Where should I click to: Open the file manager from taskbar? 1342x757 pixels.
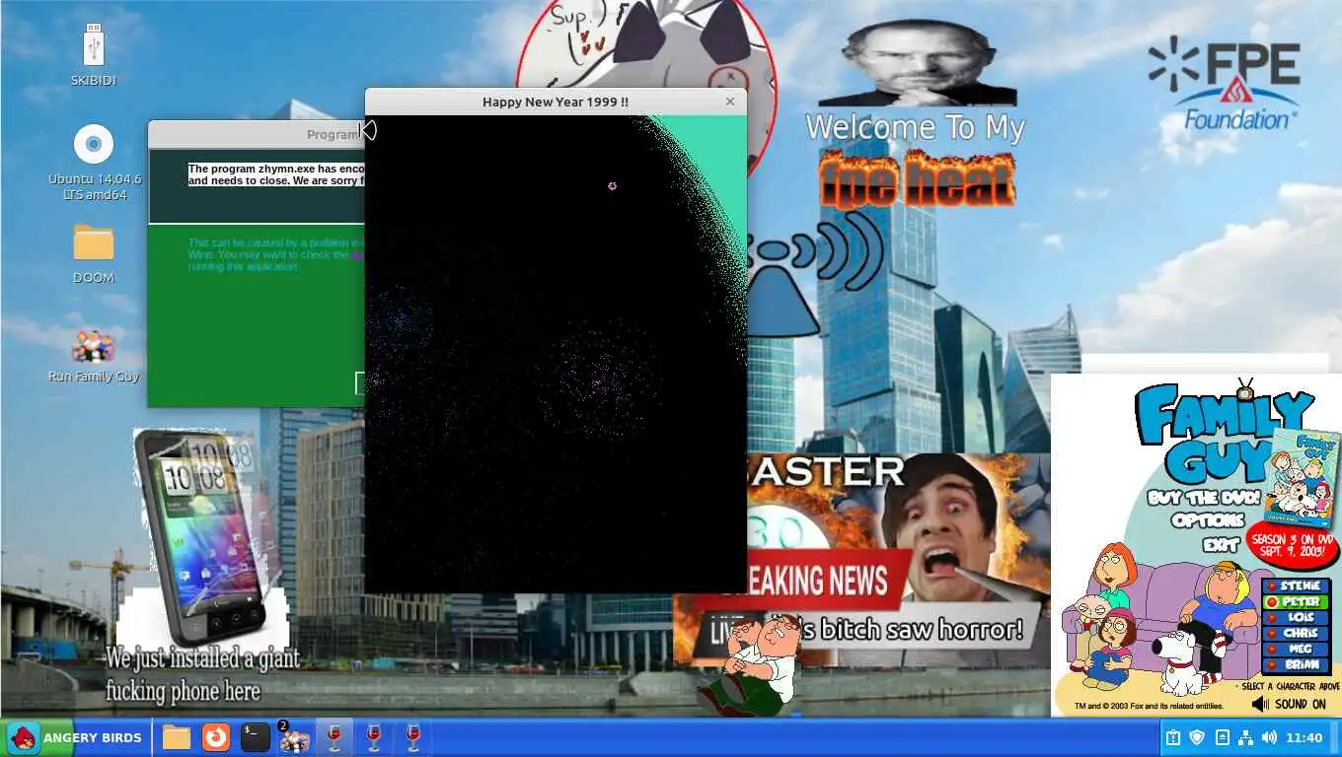177,737
